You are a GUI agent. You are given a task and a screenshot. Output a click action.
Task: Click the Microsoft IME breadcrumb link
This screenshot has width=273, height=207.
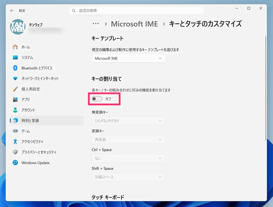click(134, 24)
